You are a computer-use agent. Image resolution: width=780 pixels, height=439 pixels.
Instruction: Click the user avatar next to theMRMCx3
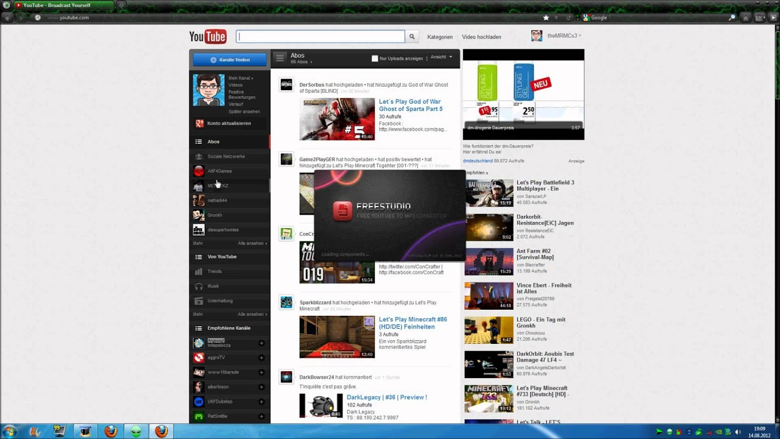[536, 36]
